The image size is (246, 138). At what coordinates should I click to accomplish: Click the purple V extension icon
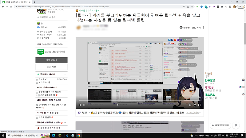(x=210, y=6)
